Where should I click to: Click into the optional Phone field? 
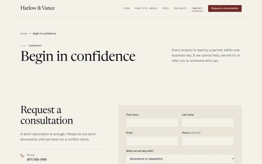208,141
